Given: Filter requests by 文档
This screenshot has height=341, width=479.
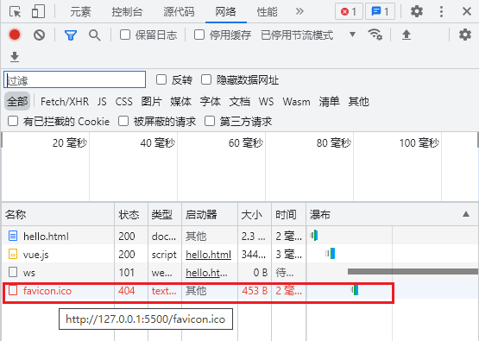Looking at the screenshot, I should tap(240, 102).
